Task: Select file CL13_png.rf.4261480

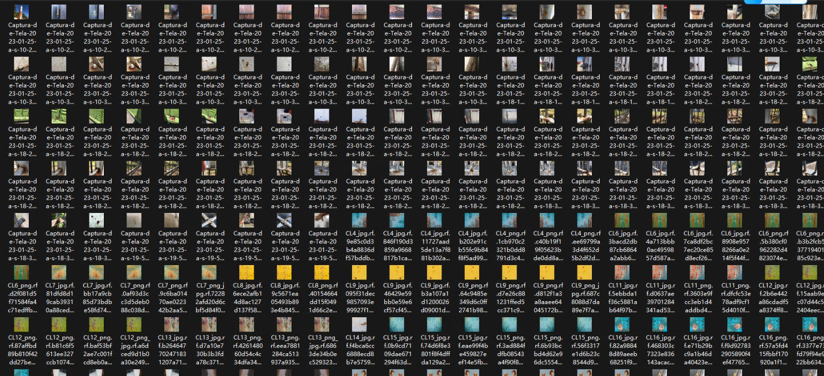Action: (248, 324)
